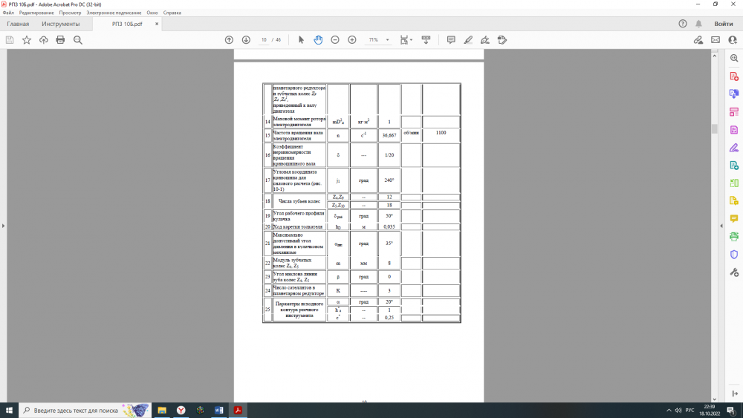The height and width of the screenshot is (418, 743).
Task: Open the Электронное подписание menu
Action: pos(114,13)
